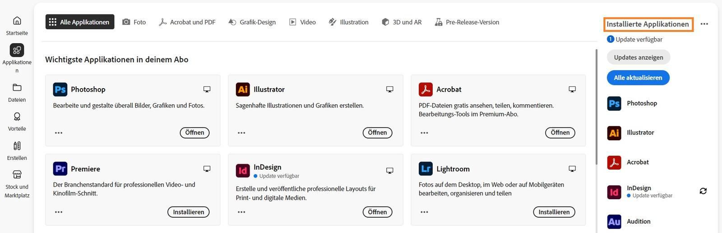Click Öffnen button for InDesign
The height and width of the screenshot is (233, 722).
pyautogui.click(x=377, y=212)
